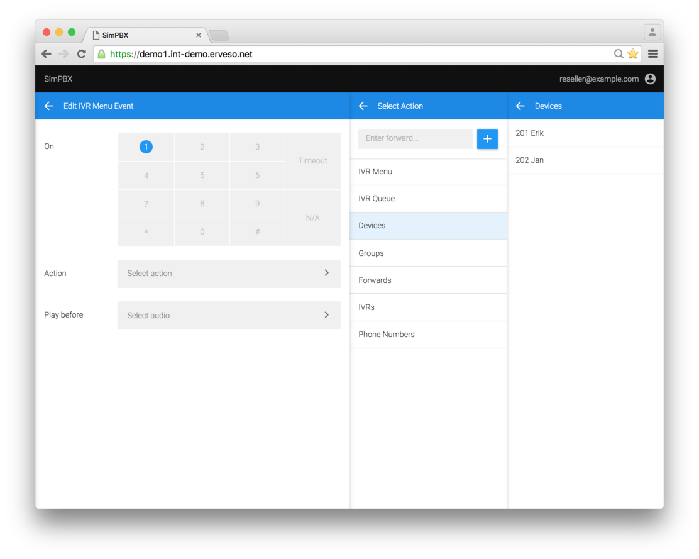Choose Phone Numbers action
Viewport: 699px width, 559px height.
[x=429, y=335]
